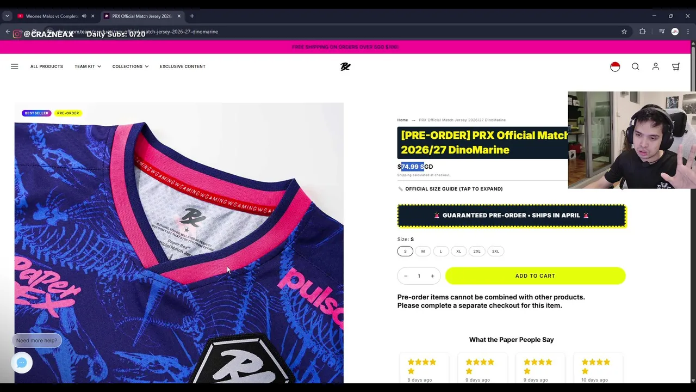
Task: Select size M option
Action: click(x=423, y=251)
